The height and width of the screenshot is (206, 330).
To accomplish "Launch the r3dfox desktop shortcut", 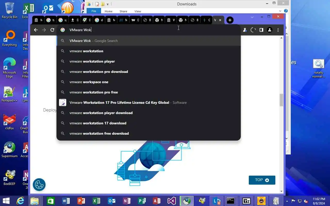I will [10, 122].
